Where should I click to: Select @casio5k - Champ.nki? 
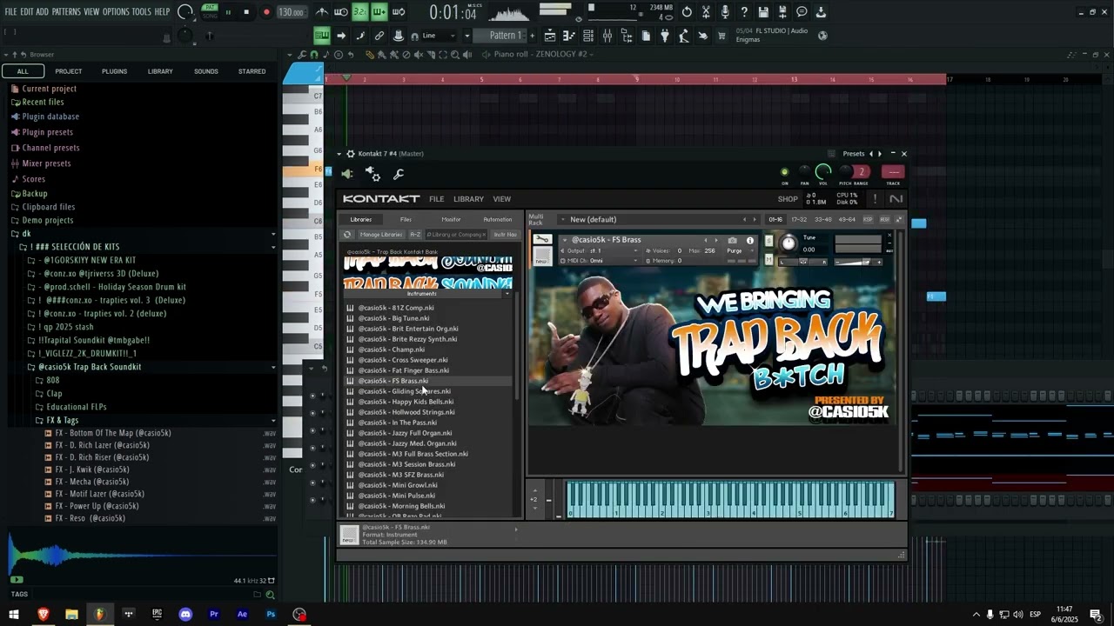click(392, 350)
